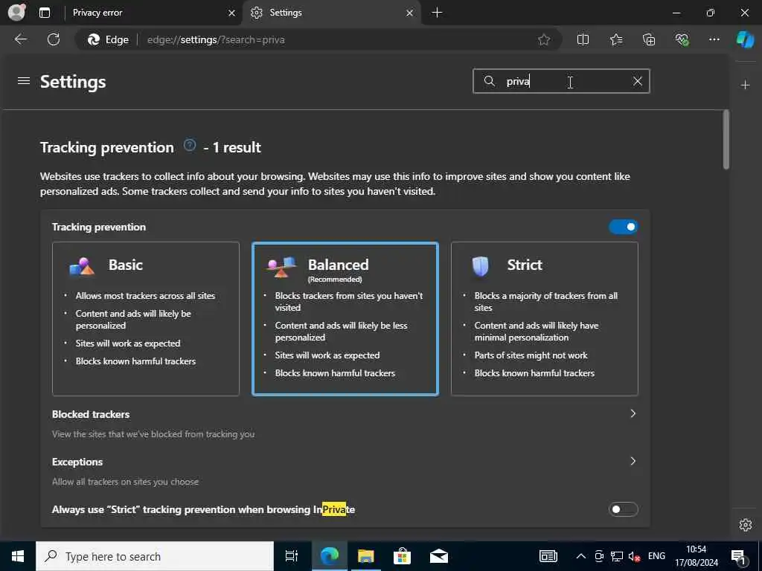This screenshot has width=762, height=571.
Task: Open the Settings hamburger menu
Action: point(24,81)
